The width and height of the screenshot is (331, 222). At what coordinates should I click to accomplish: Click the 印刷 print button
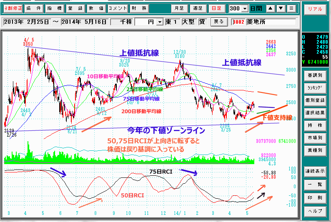tap(315, 198)
